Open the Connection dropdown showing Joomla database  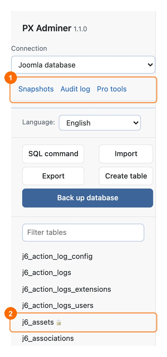(x=83, y=65)
